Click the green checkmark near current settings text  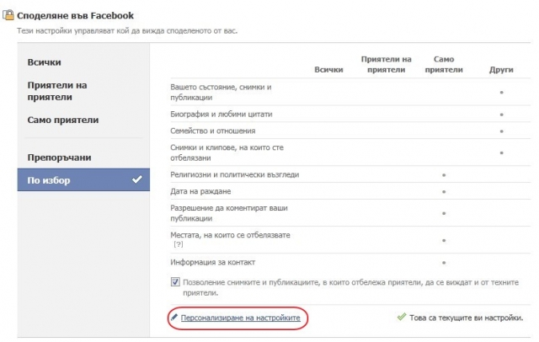(x=402, y=317)
